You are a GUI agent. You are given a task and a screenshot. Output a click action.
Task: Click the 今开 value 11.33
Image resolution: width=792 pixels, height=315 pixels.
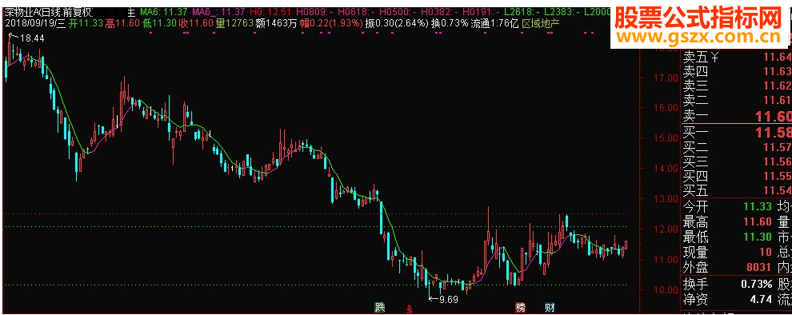coord(758,206)
